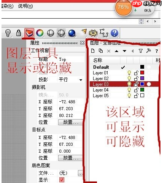
Task: Click the Layer 03 material circle
Action: pyautogui.click(x=149, y=84)
